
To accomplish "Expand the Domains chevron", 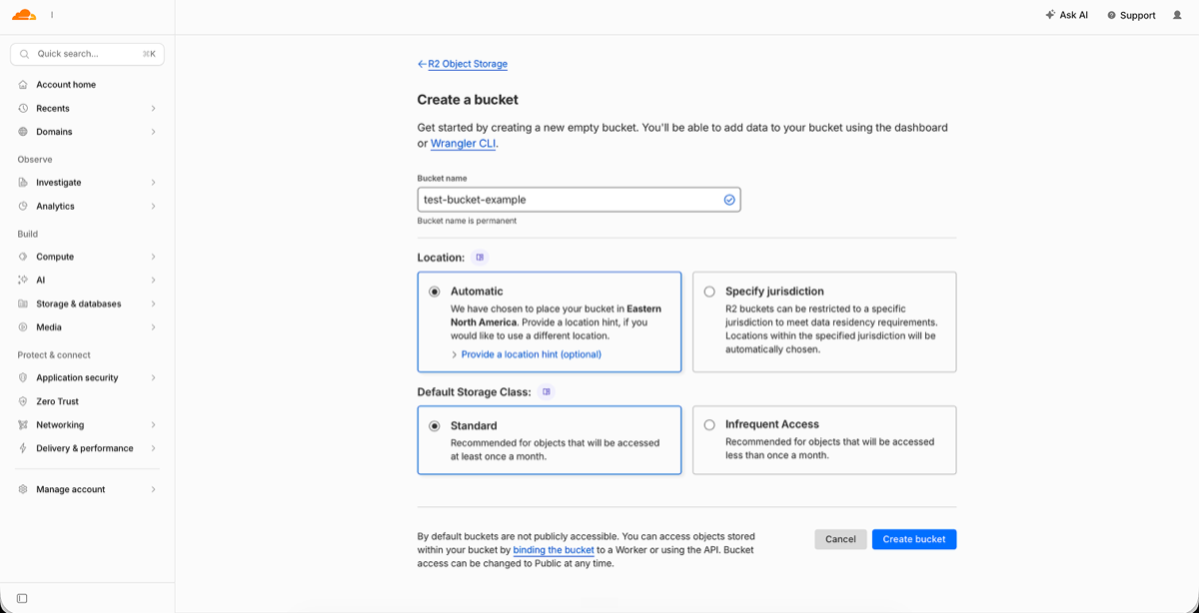I will [153, 132].
